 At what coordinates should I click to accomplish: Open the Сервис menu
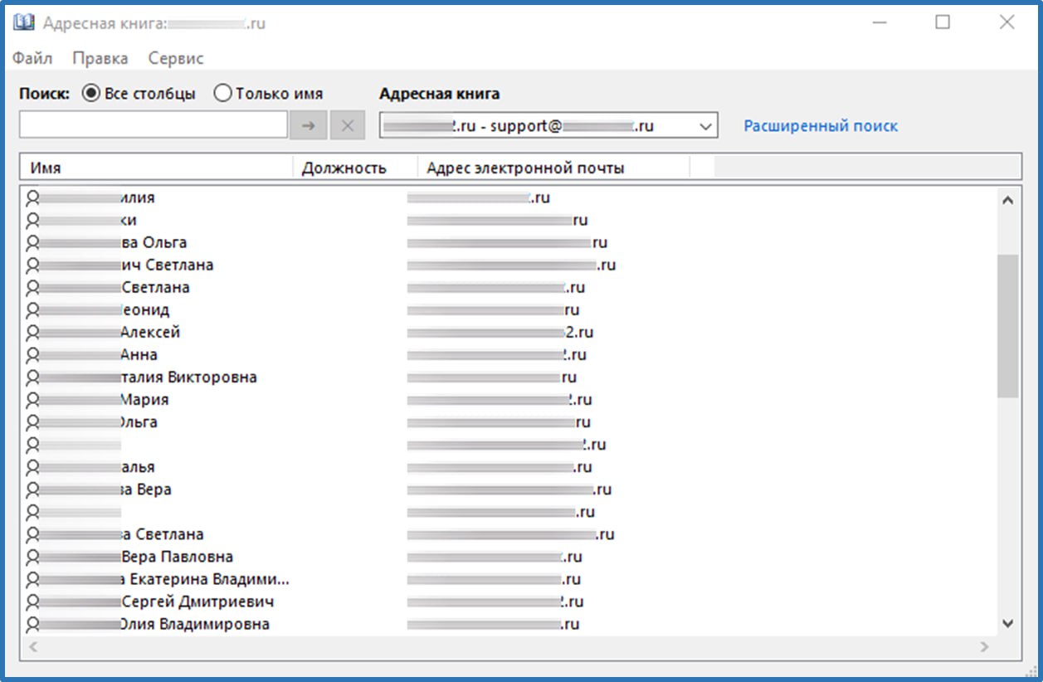(x=176, y=58)
